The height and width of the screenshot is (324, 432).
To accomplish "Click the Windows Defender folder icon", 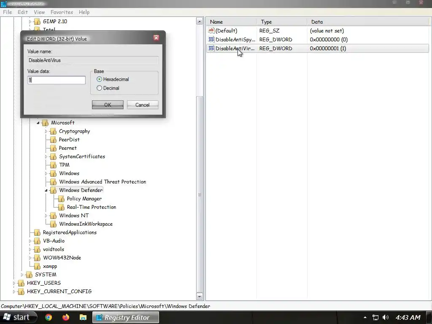I will pos(53,190).
